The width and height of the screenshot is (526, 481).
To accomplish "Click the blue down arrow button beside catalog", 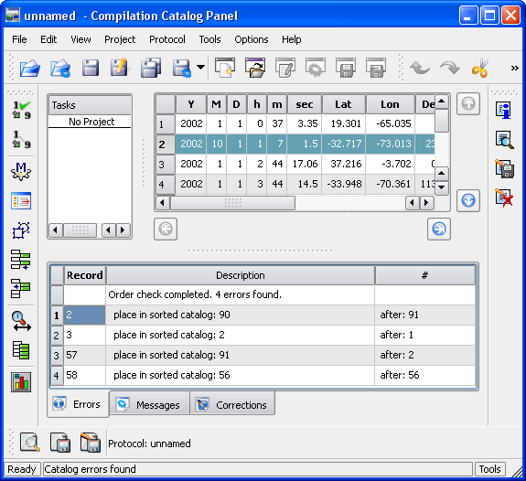I will click(468, 200).
